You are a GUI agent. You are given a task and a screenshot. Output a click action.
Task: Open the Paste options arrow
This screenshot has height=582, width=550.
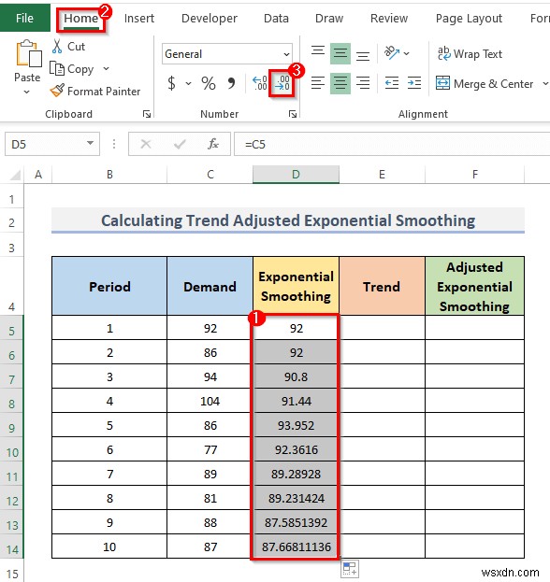[x=27, y=92]
